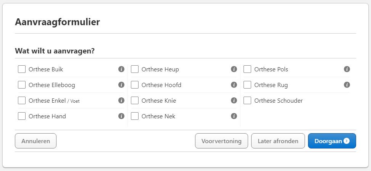
Task: Select the Orthese Knie checkbox
Action: pos(135,100)
